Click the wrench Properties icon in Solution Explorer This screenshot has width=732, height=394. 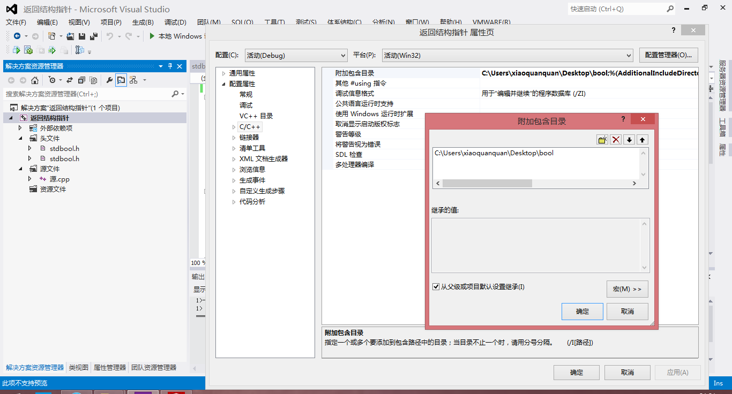pyautogui.click(x=109, y=80)
